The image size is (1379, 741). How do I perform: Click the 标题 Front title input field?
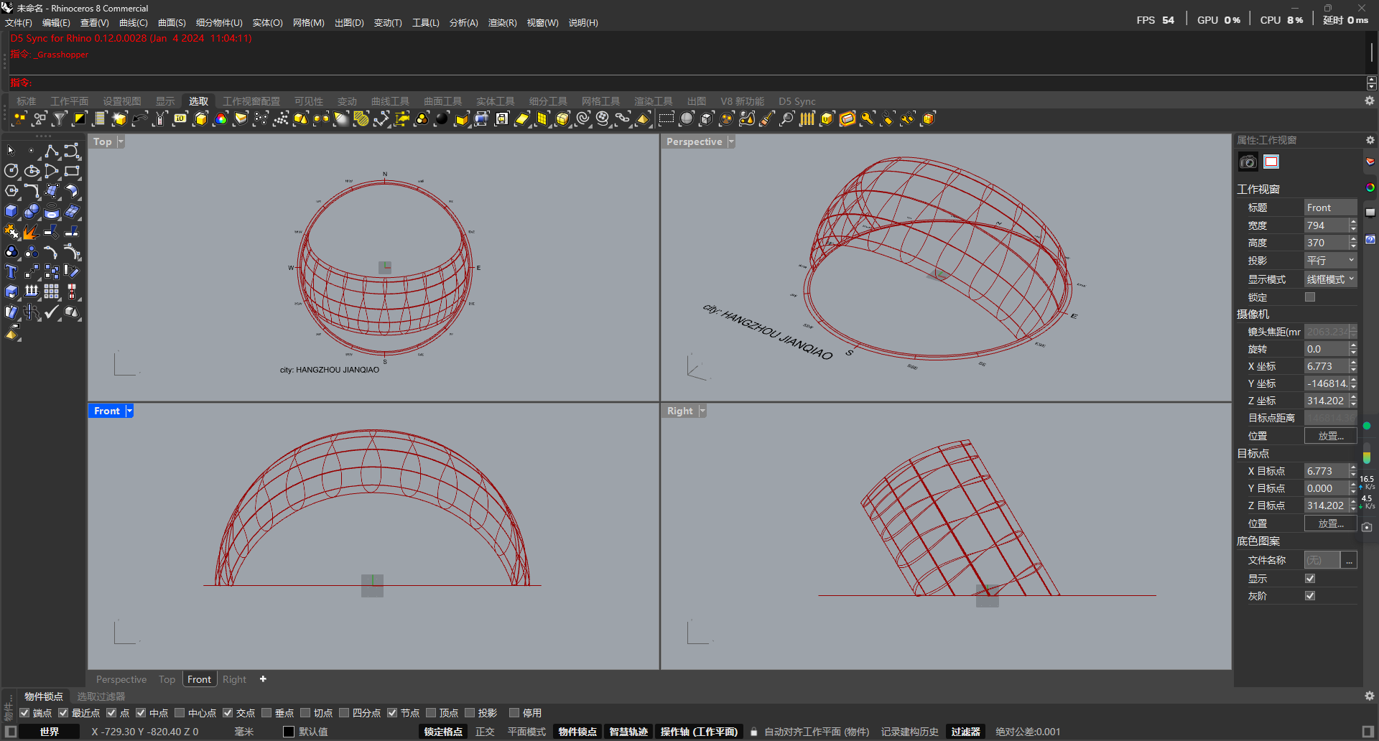coord(1330,208)
